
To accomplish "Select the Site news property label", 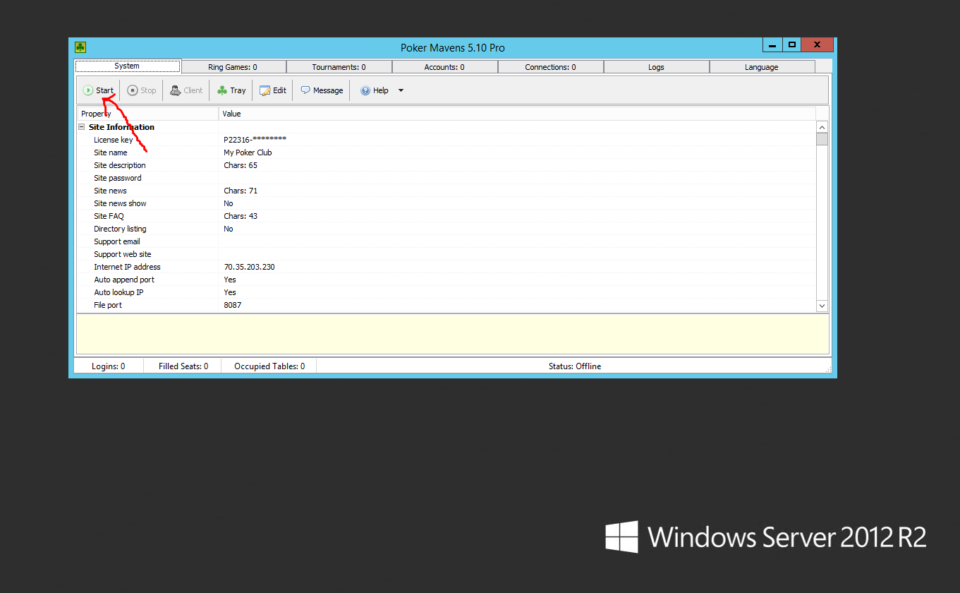I will coord(110,191).
